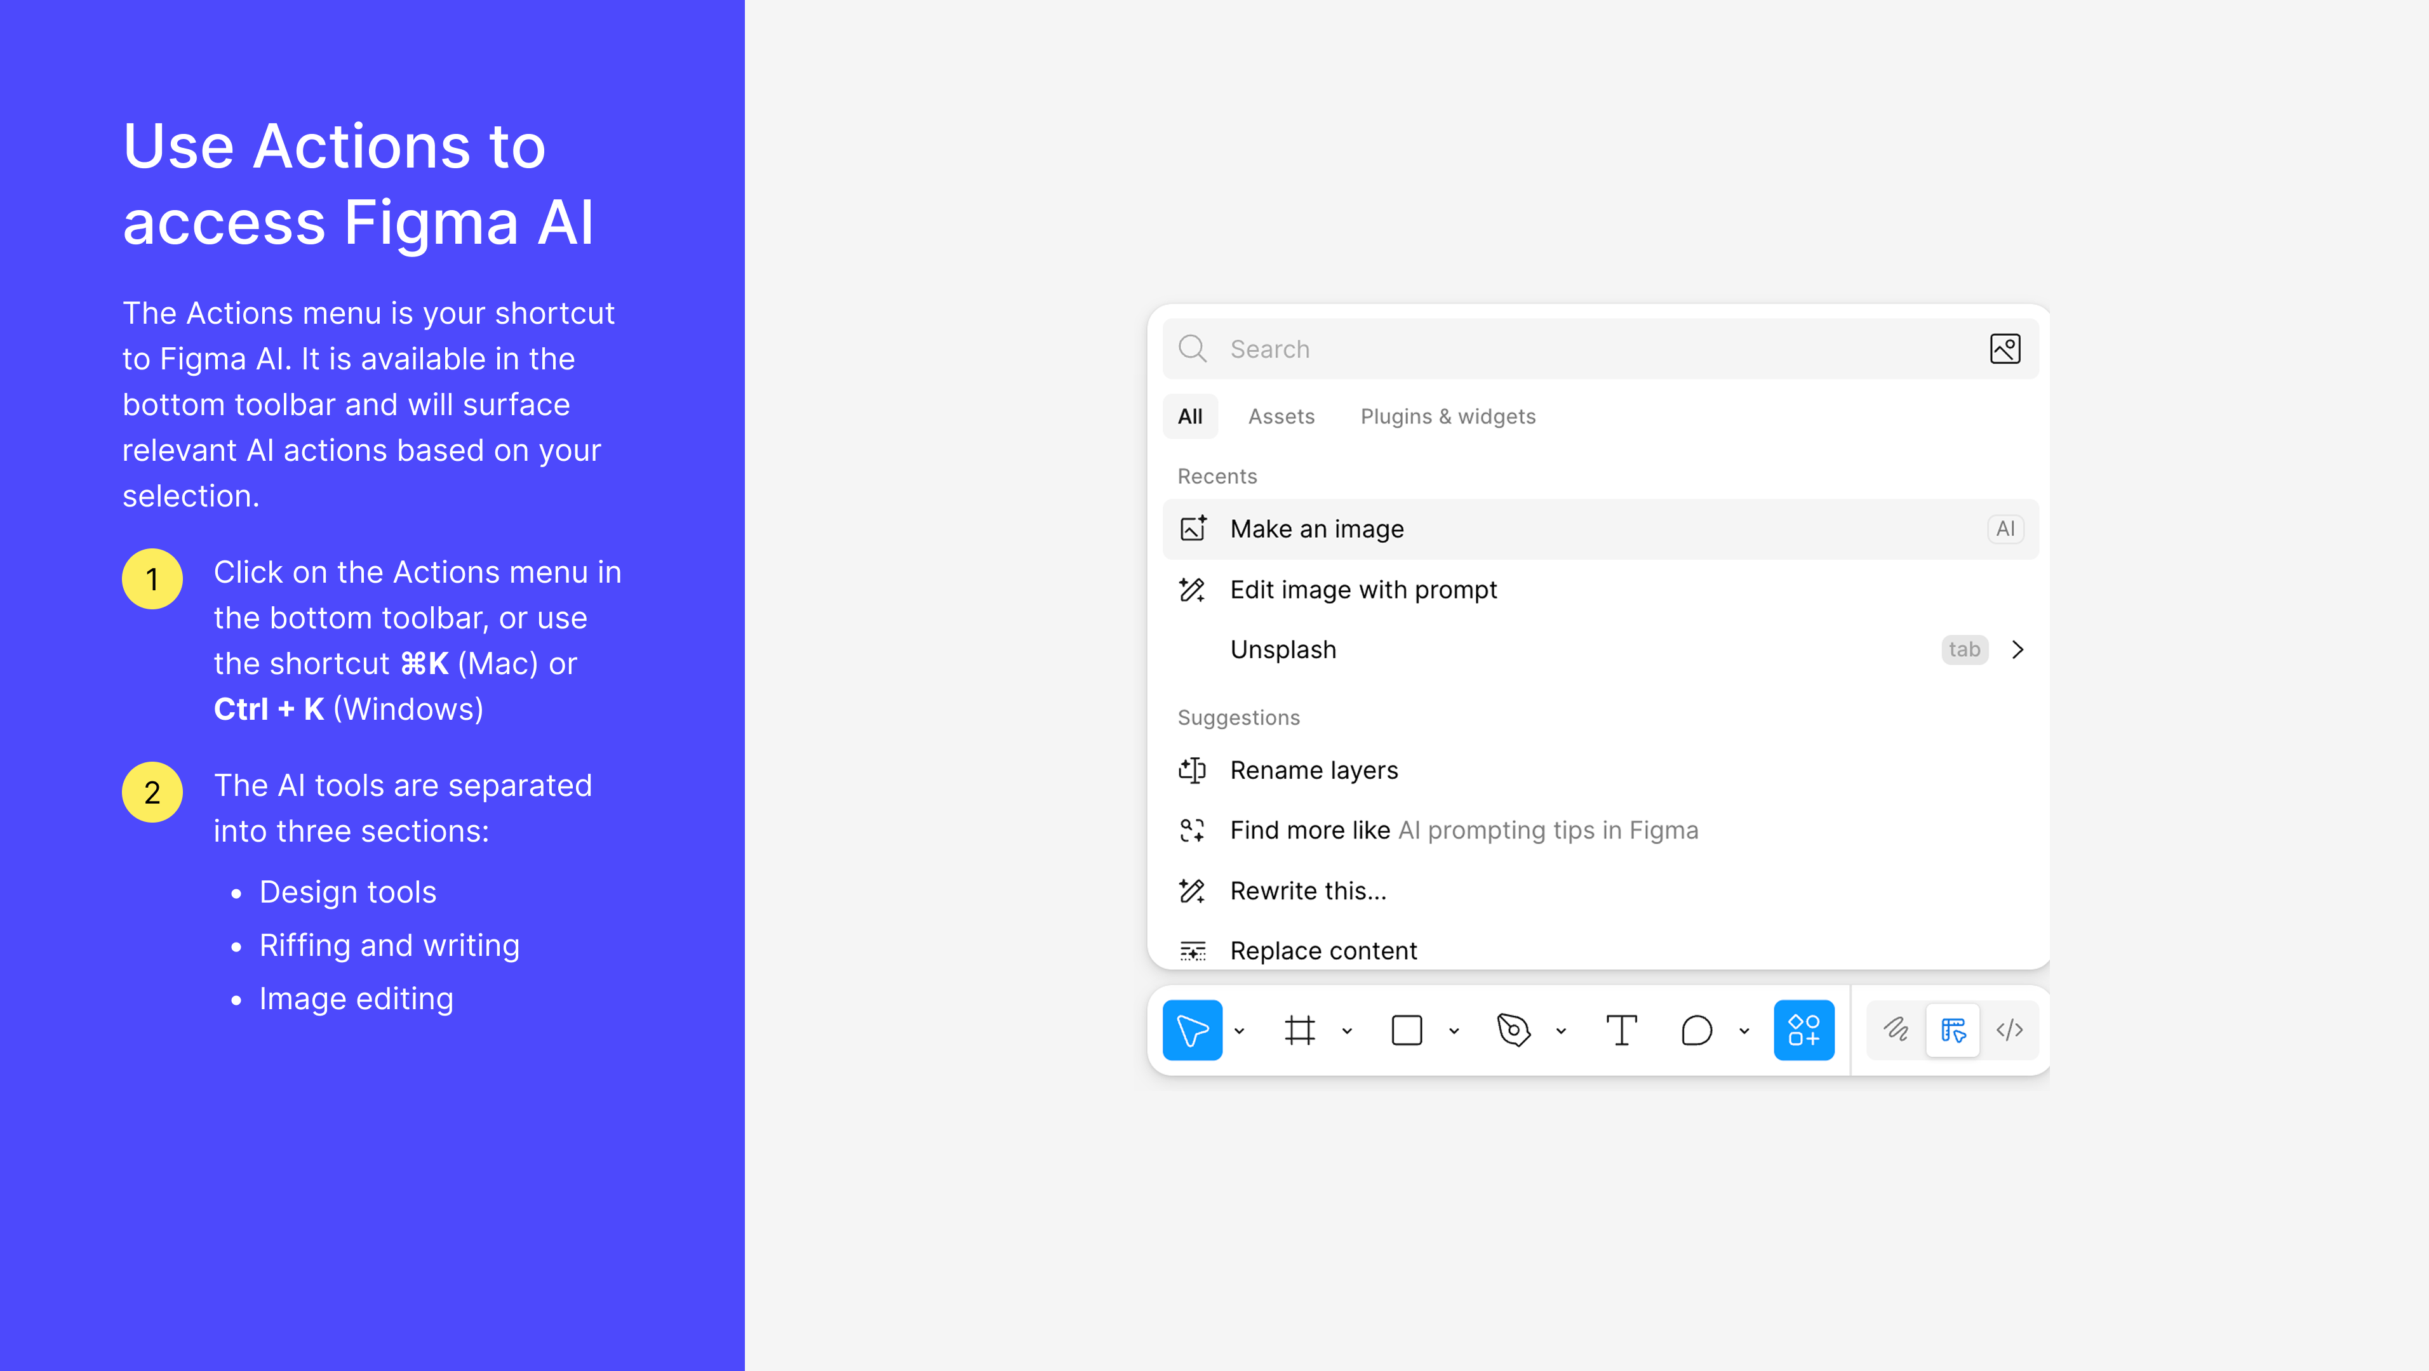Select the Pen tool
Viewport: 2429px width, 1371px height.
tap(1513, 1030)
